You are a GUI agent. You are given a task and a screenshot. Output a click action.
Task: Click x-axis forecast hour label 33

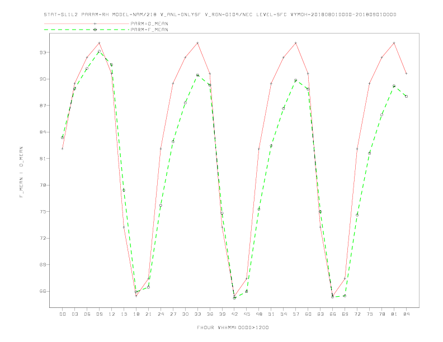(x=197, y=314)
